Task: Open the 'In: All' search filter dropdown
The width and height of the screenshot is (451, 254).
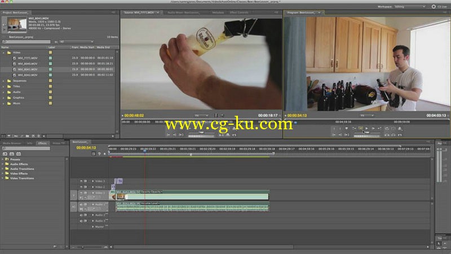Action: [76, 42]
